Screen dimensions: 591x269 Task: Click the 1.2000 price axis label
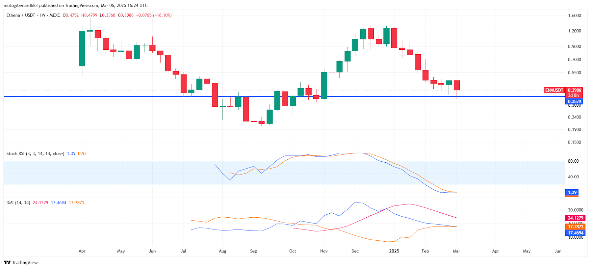point(574,31)
